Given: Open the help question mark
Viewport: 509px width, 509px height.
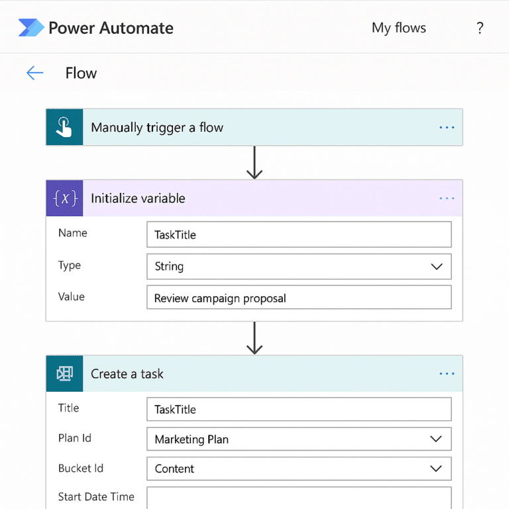Looking at the screenshot, I should (x=480, y=28).
